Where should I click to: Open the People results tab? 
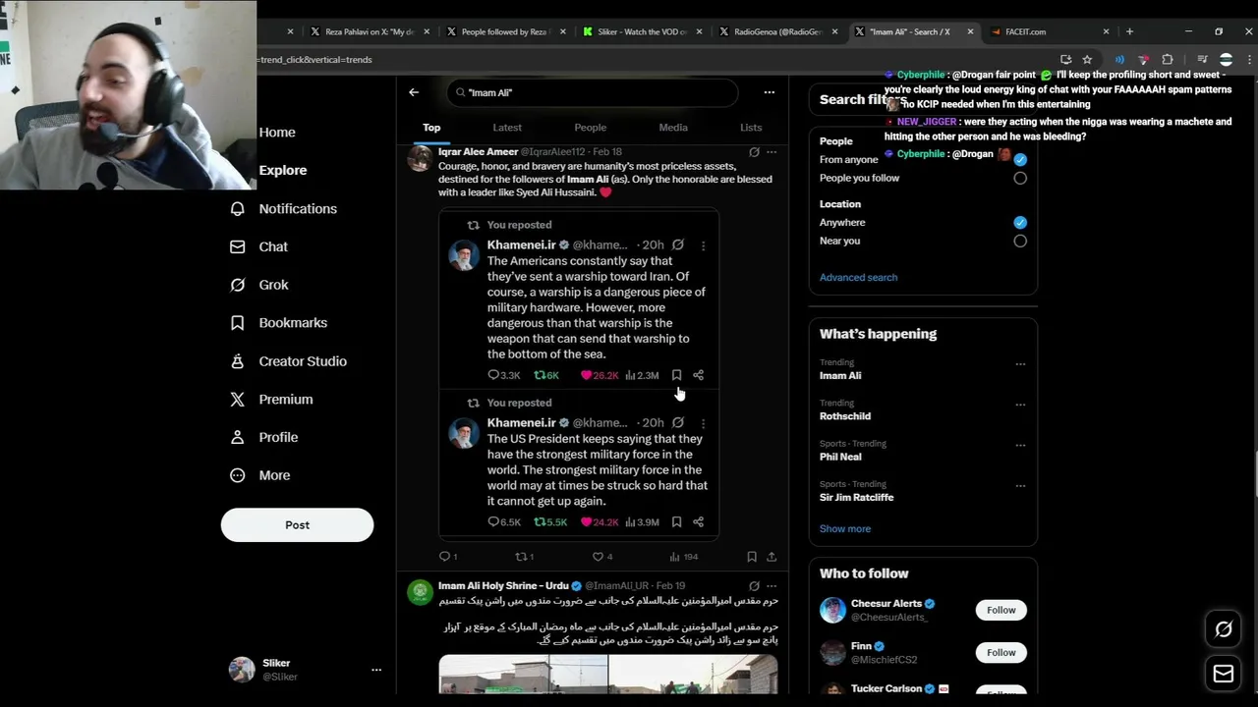590,128
